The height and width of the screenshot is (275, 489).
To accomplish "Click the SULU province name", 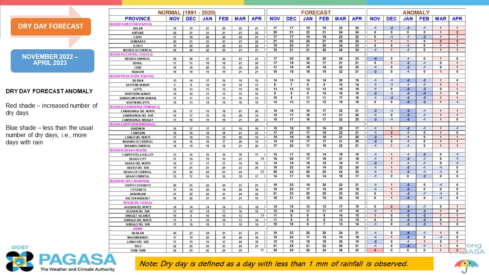I will tap(138, 246).
